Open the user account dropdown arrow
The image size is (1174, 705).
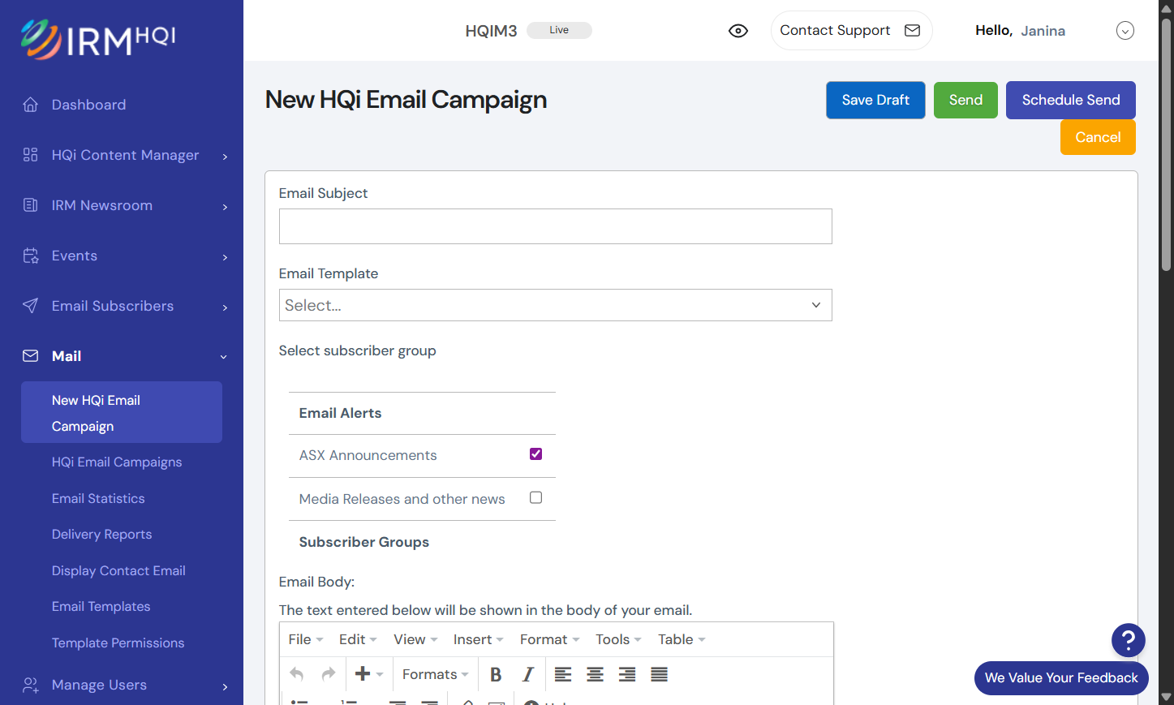[x=1125, y=31]
